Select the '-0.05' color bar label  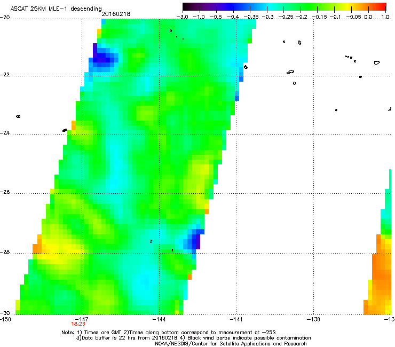point(354,17)
